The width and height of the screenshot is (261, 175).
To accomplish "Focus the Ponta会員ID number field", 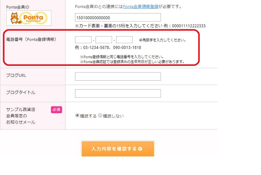I will tap(118, 17).
